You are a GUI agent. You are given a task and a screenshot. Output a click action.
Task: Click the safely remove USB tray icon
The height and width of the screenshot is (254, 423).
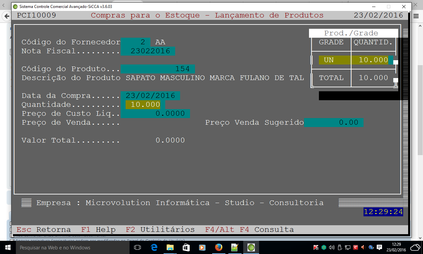tap(340, 247)
